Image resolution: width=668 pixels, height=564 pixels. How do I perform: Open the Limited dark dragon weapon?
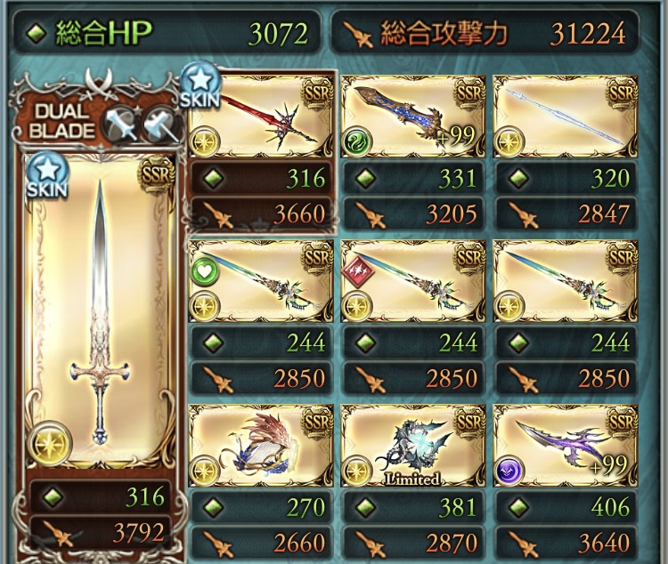(413, 446)
